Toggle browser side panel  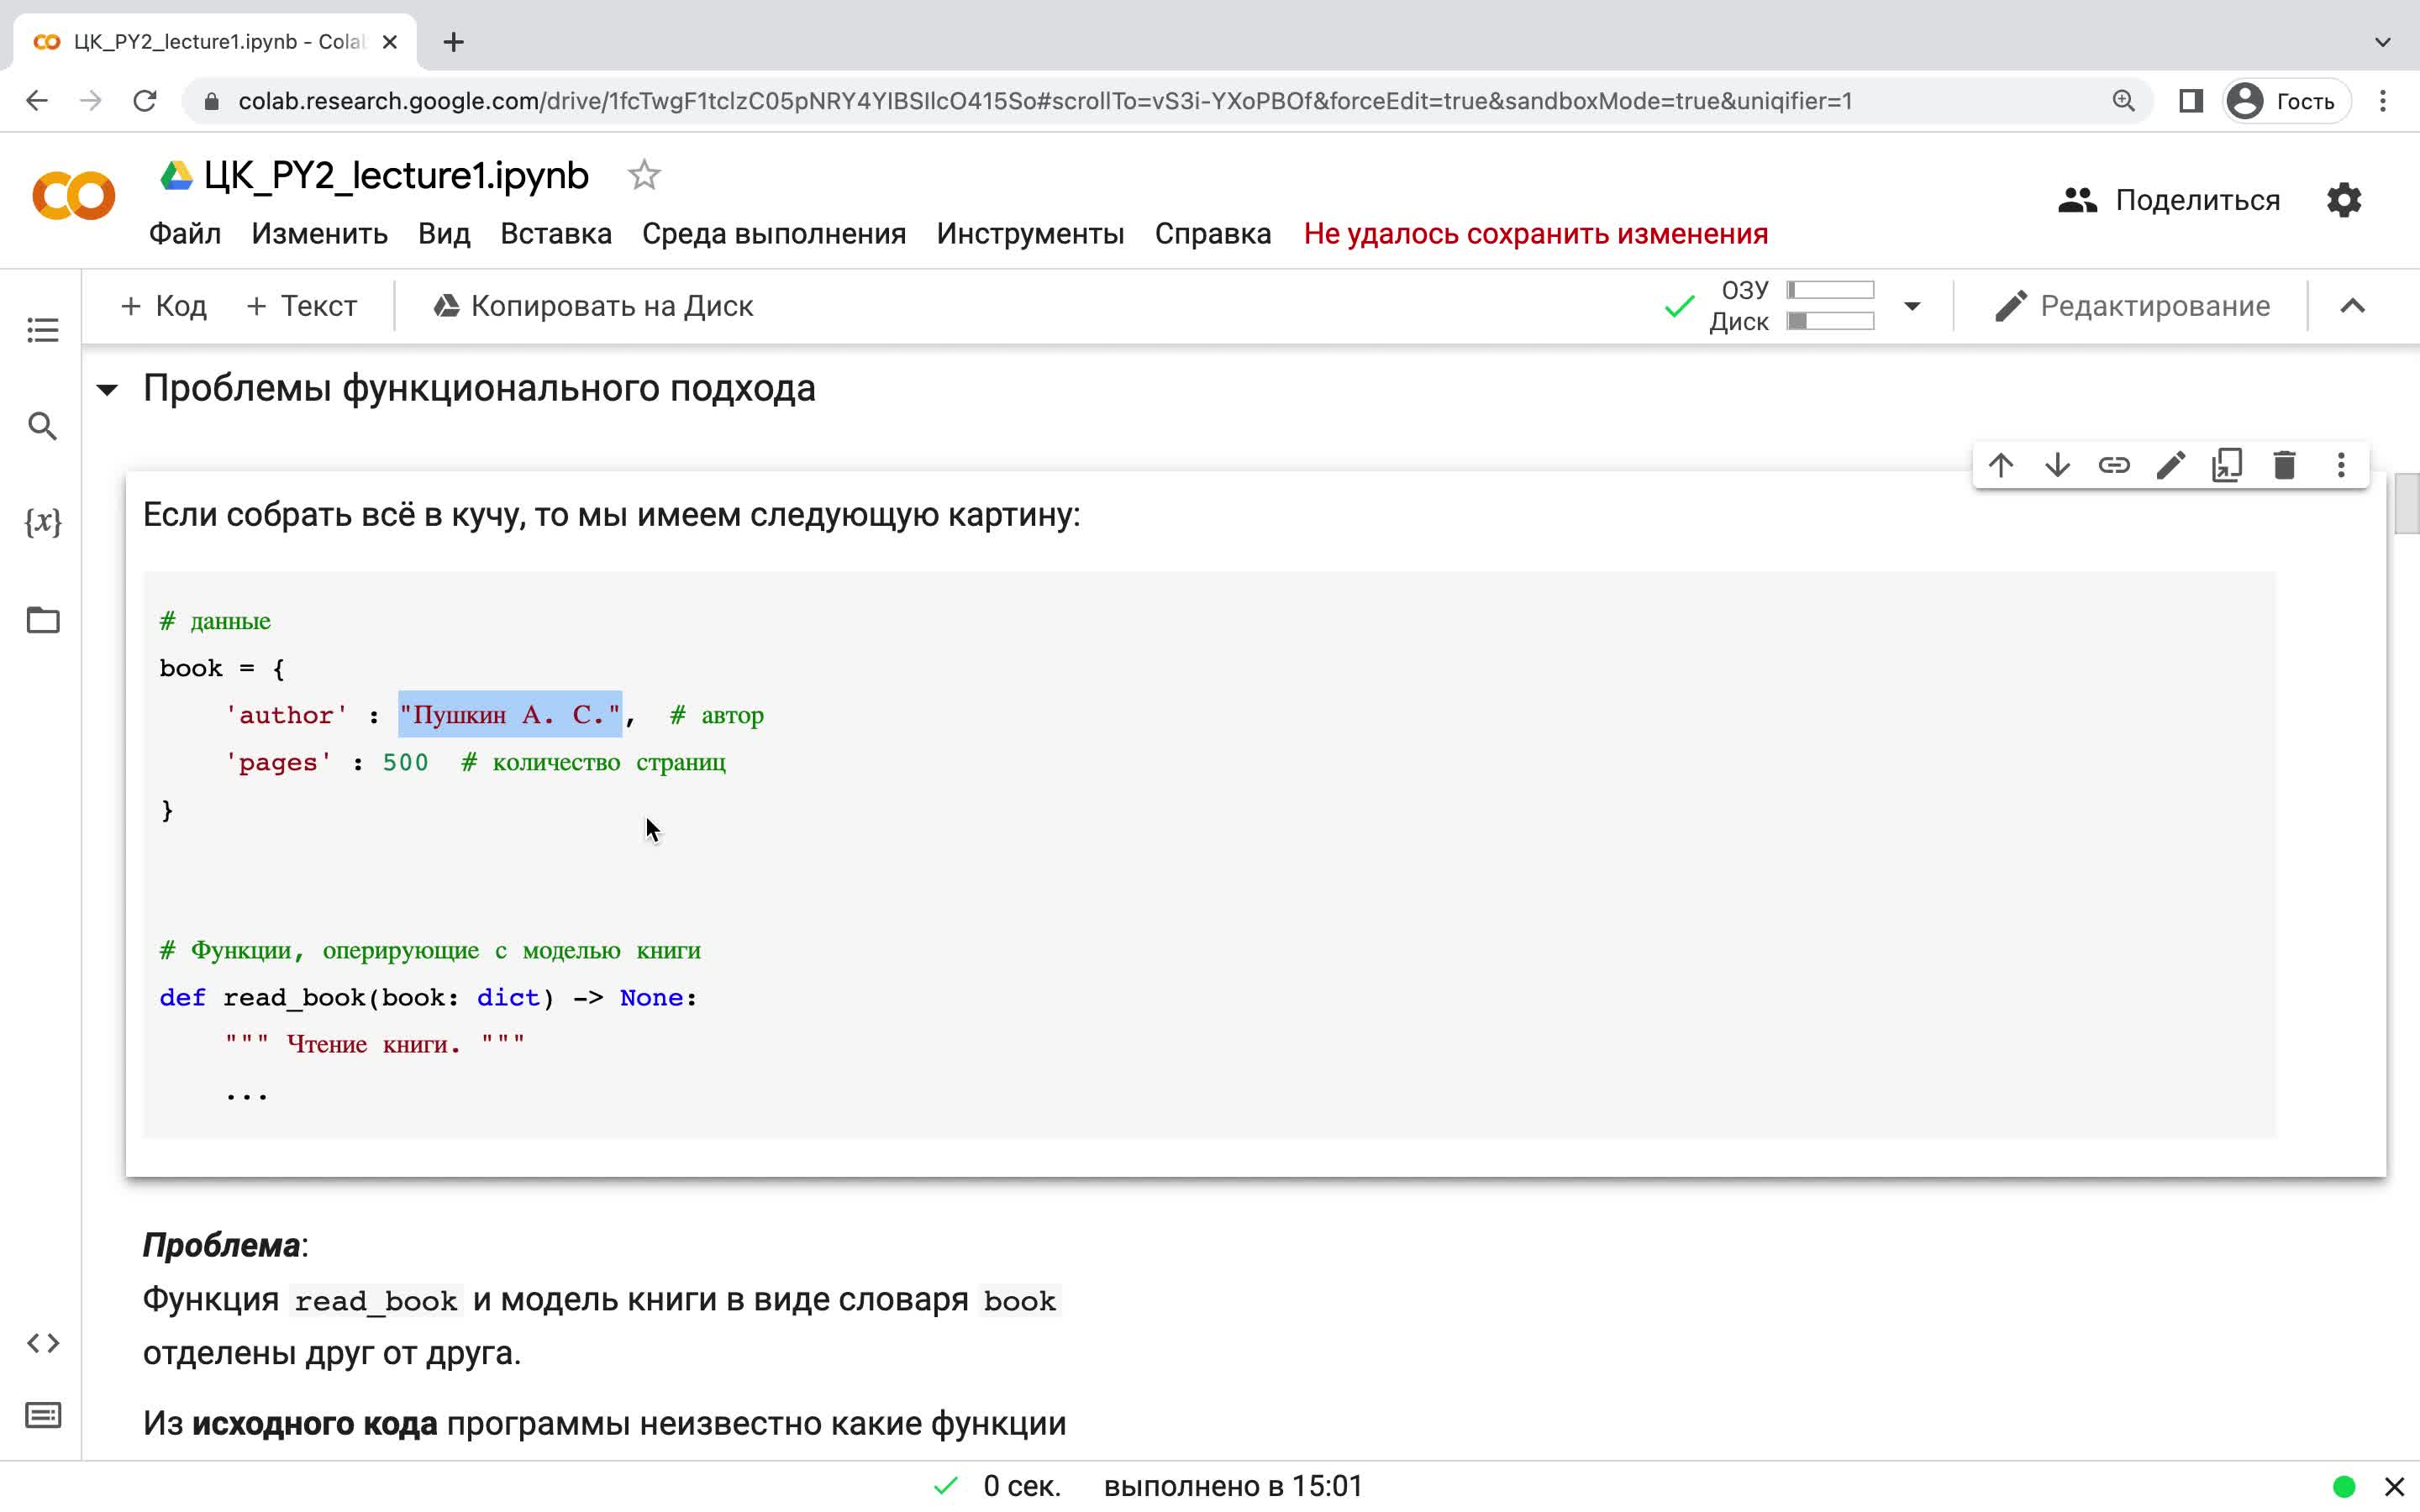point(2191,101)
